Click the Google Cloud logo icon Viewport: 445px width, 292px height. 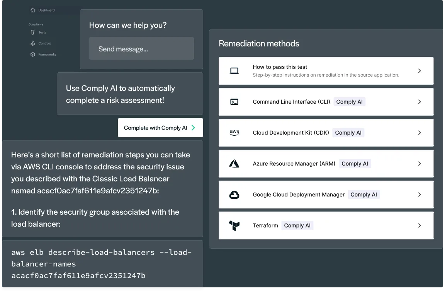click(x=234, y=195)
